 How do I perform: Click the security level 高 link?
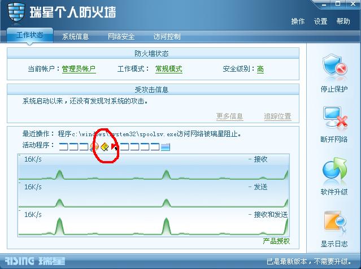pyautogui.click(x=260, y=69)
